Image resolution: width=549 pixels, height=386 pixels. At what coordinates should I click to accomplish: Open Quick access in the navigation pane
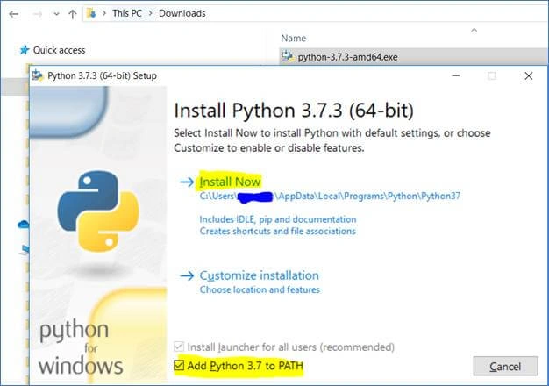[x=59, y=50]
